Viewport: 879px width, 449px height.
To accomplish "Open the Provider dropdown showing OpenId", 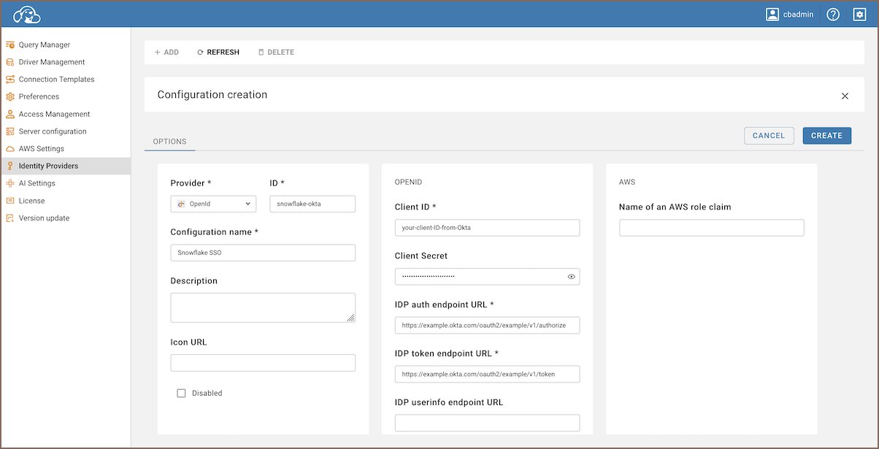I will (213, 204).
